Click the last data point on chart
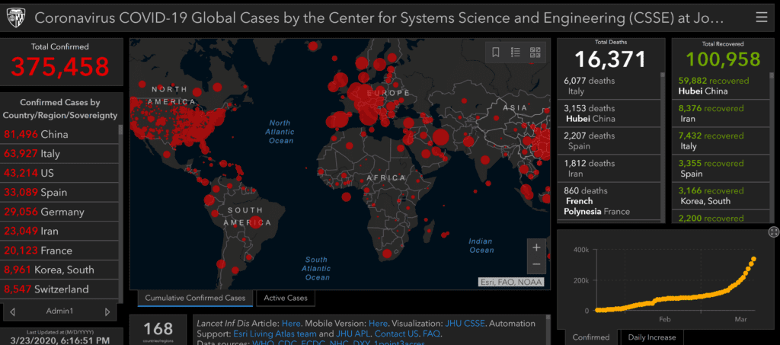The height and width of the screenshot is (345, 780). pos(753,258)
